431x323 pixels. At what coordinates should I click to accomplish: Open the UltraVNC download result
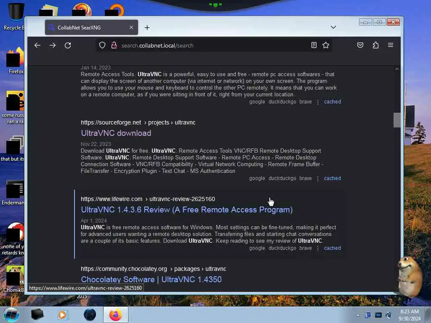[116, 133]
